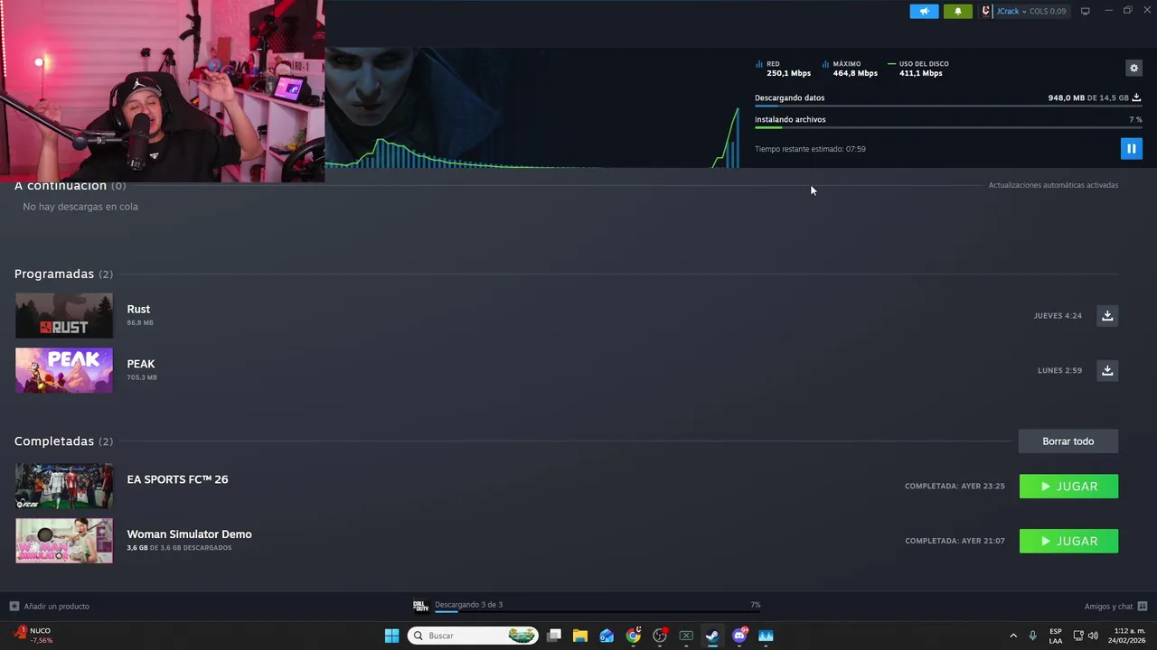The height and width of the screenshot is (650, 1157).
Task: Open the ESP LAA language selector
Action: [x=1056, y=636]
